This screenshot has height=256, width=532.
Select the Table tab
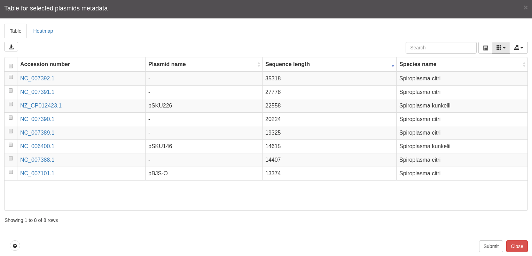coord(16,31)
